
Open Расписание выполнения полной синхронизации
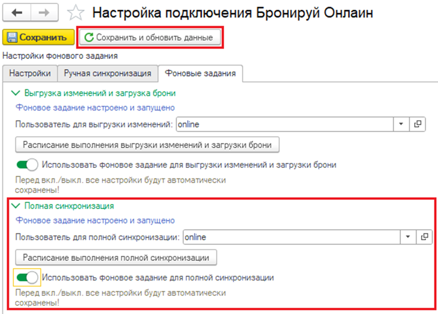pyautogui.click(x=116, y=257)
